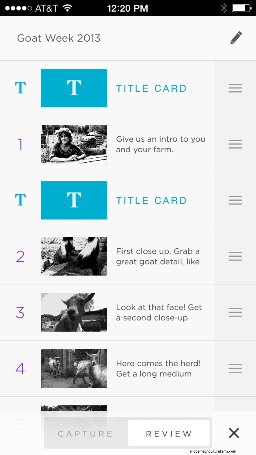
Task: Close the bottom bar with X
Action: click(234, 433)
